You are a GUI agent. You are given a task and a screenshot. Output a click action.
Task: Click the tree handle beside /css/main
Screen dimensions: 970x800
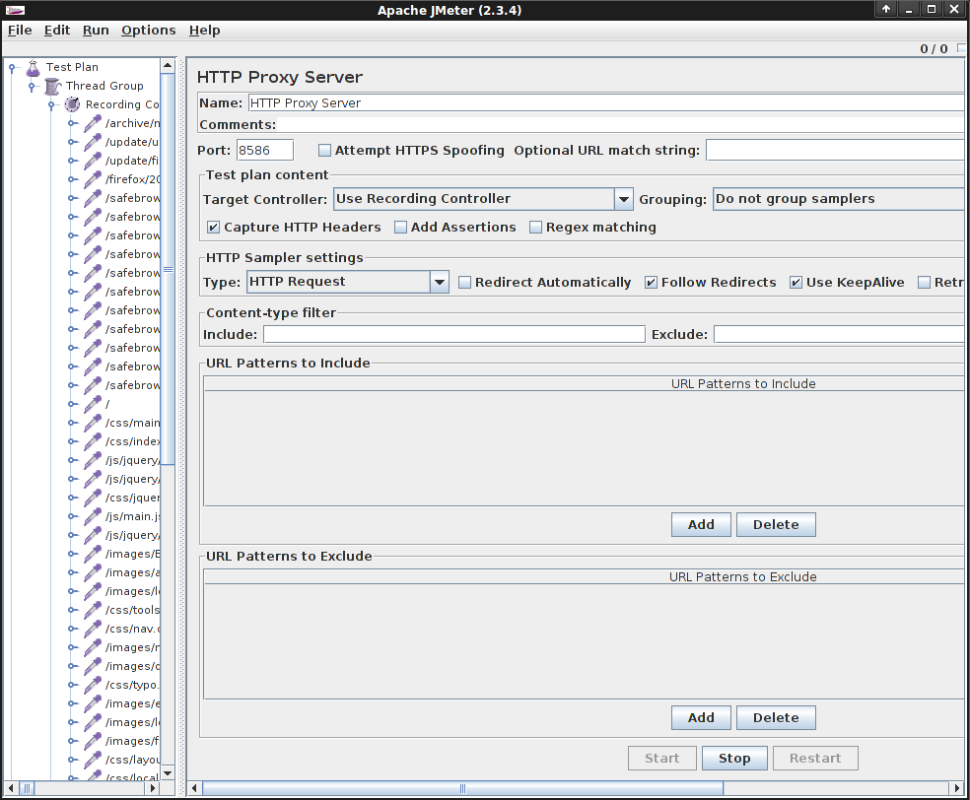click(72, 424)
